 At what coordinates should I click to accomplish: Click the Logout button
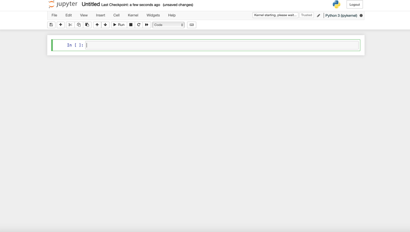coord(354,4)
